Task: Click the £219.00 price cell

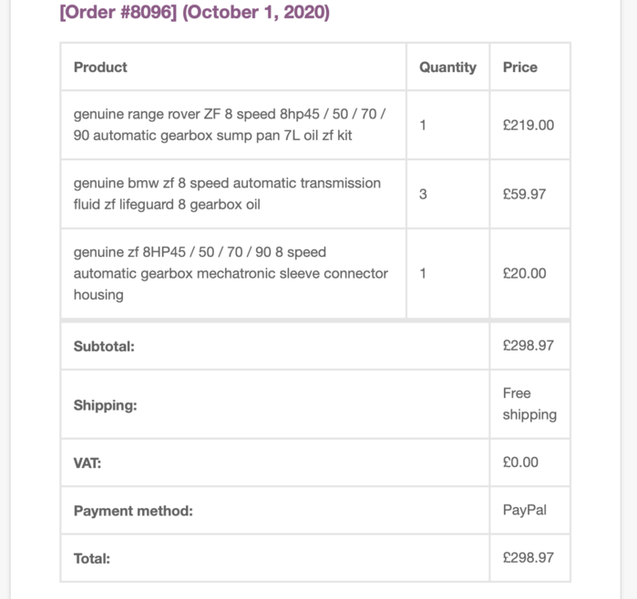Action: click(529, 125)
